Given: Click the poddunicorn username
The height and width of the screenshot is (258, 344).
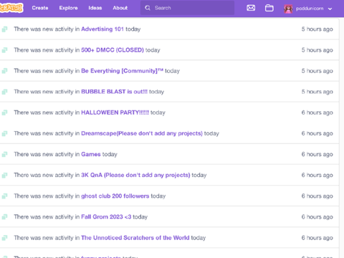Looking at the screenshot, I should tap(310, 9).
